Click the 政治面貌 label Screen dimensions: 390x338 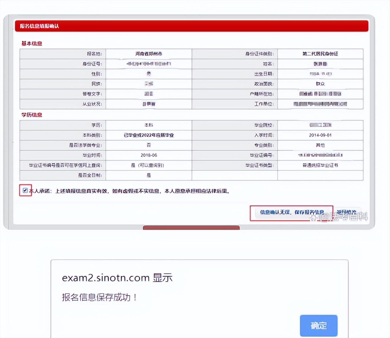click(264, 84)
